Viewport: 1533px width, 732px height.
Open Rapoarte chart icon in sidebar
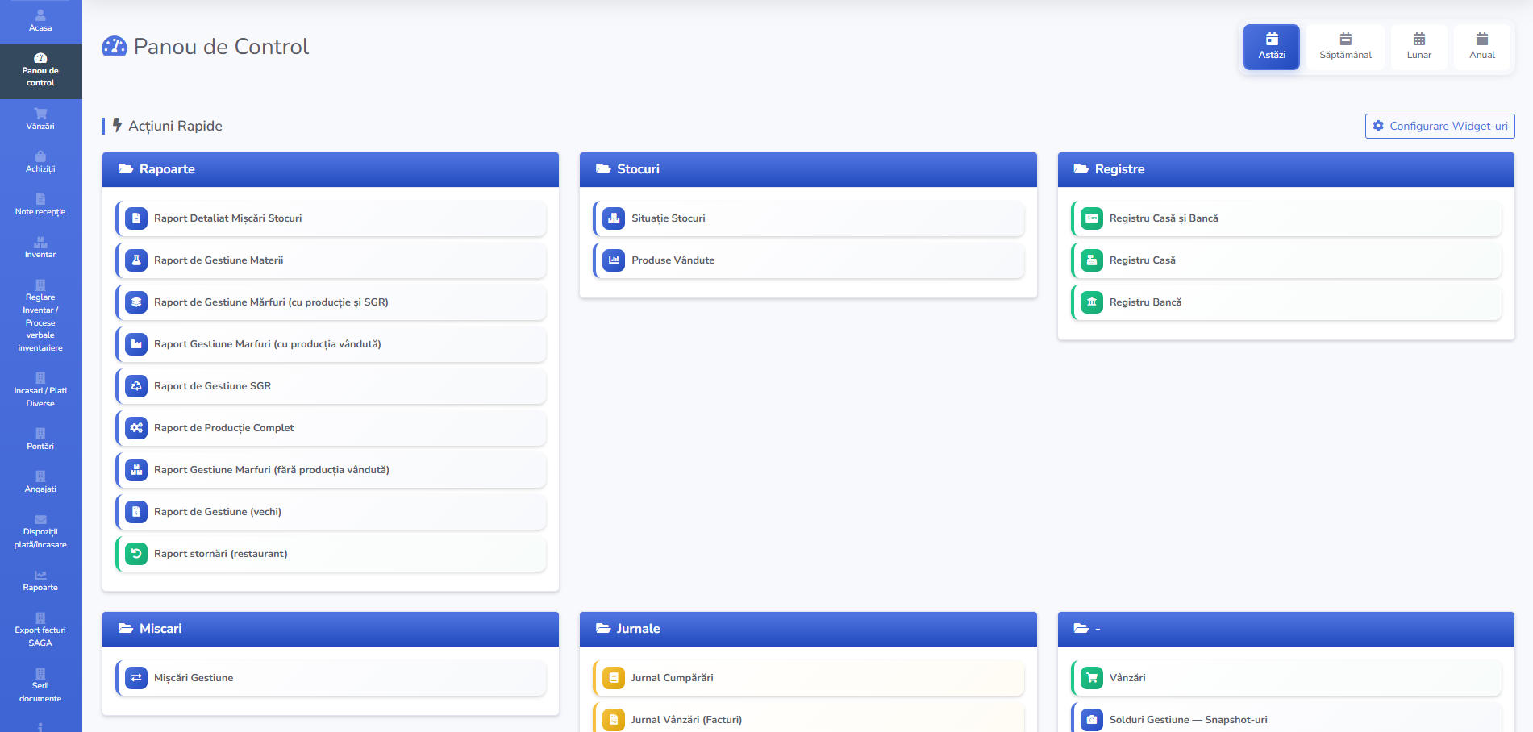click(x=40, y=575)
